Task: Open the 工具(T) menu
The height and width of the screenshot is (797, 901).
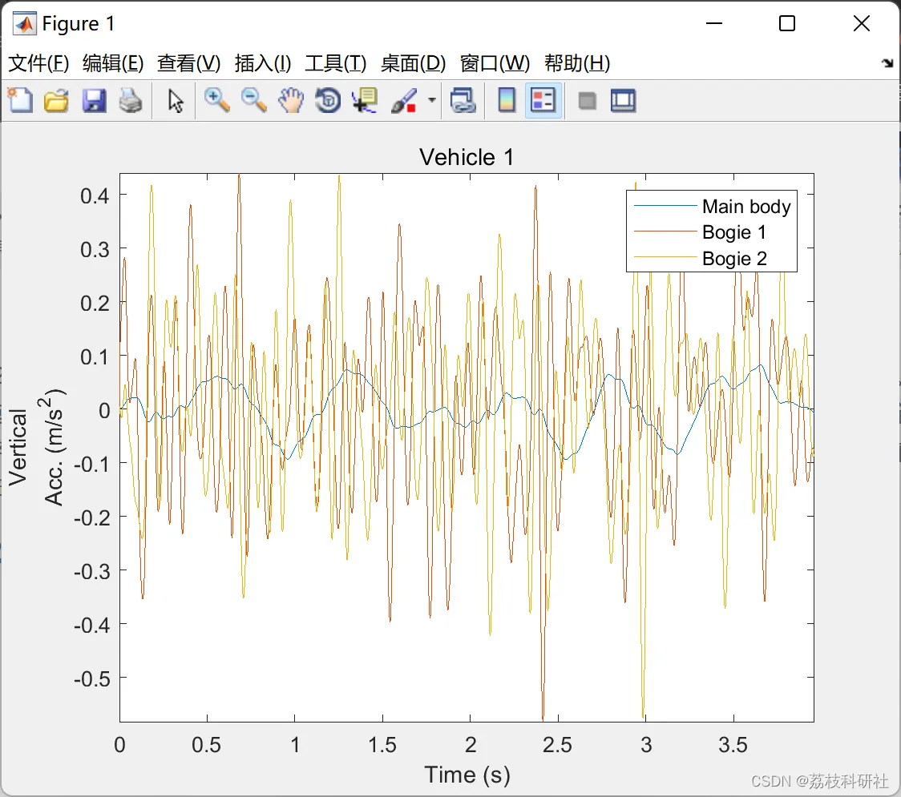Action: pyautogui.click(x=336, y=63)
